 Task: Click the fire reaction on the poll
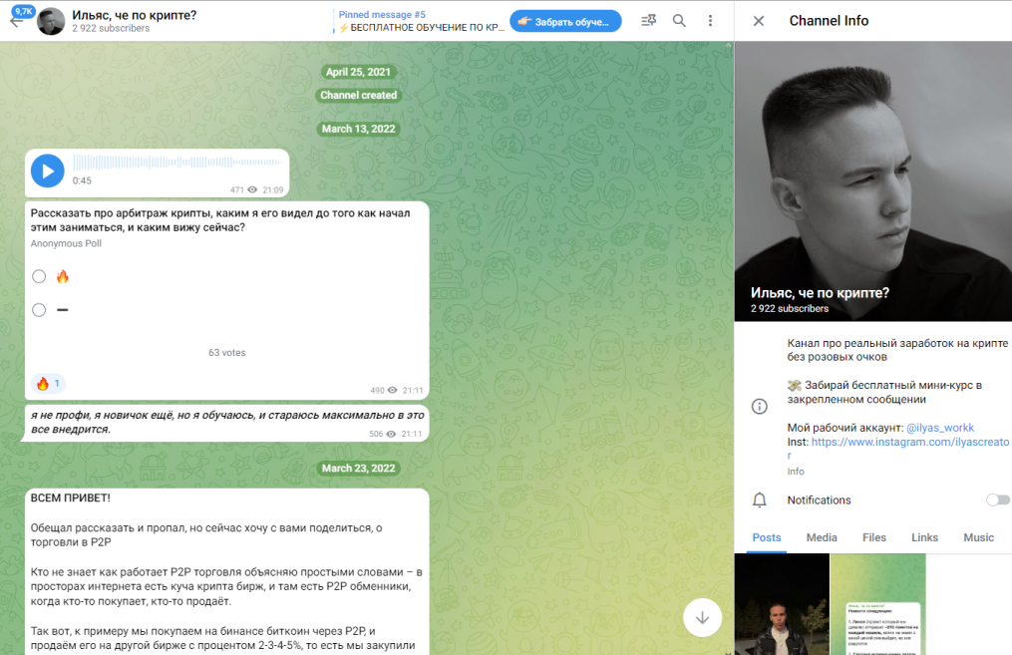pyautogui.click(x=48, y=384)
